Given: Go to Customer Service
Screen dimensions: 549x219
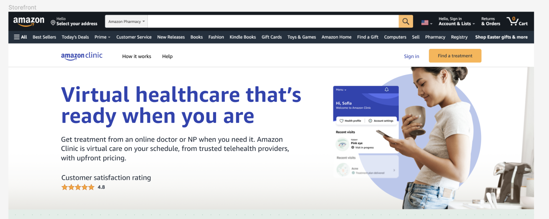Looking at the screenshot, I should (x=134, y=37).
